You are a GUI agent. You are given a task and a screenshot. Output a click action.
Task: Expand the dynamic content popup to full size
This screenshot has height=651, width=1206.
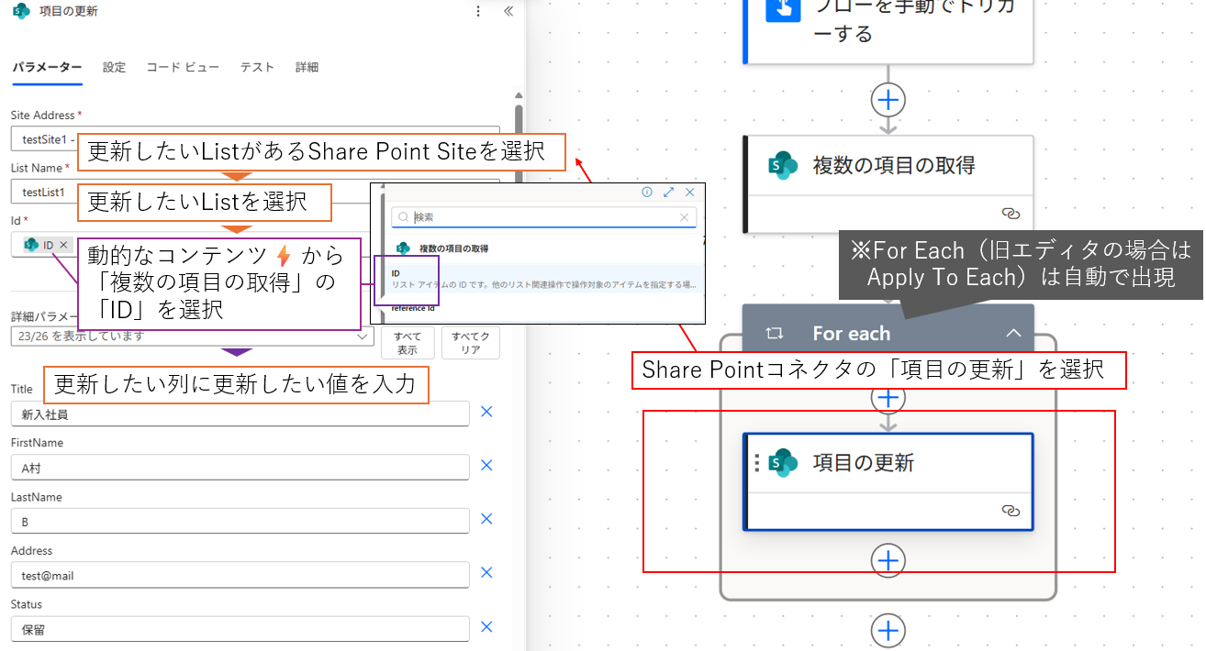[x=668, y=193]
